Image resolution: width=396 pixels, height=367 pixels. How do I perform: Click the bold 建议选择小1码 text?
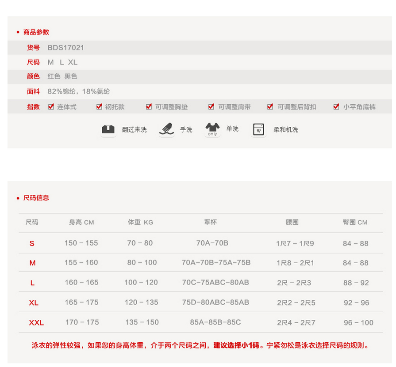[236, 345]
